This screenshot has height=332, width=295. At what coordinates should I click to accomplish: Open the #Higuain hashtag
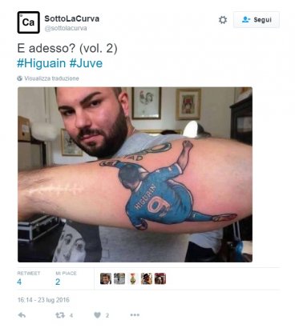(42, 63)
